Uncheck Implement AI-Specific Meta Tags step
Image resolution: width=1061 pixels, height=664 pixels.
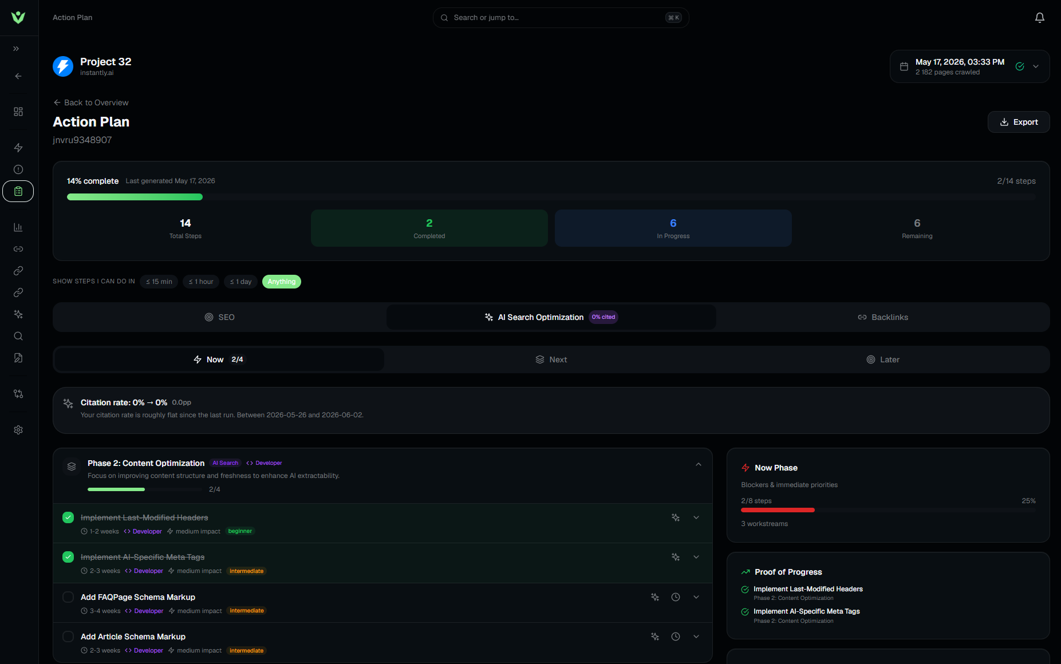tap(68, 557)
